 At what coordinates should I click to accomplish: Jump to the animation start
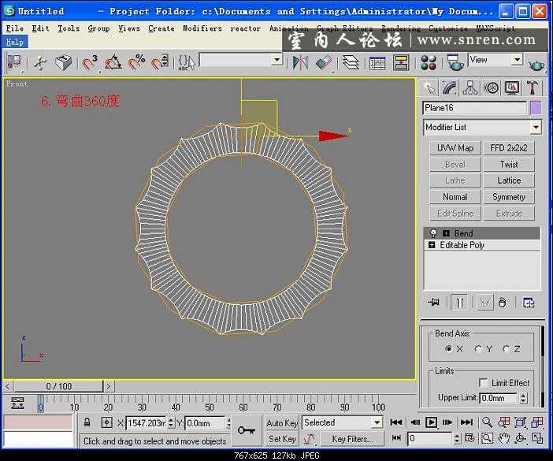tap(396, 422)
